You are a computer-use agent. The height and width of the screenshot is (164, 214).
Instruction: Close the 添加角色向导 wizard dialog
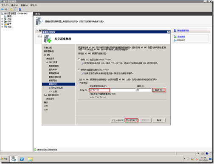(x=169, y=32)
